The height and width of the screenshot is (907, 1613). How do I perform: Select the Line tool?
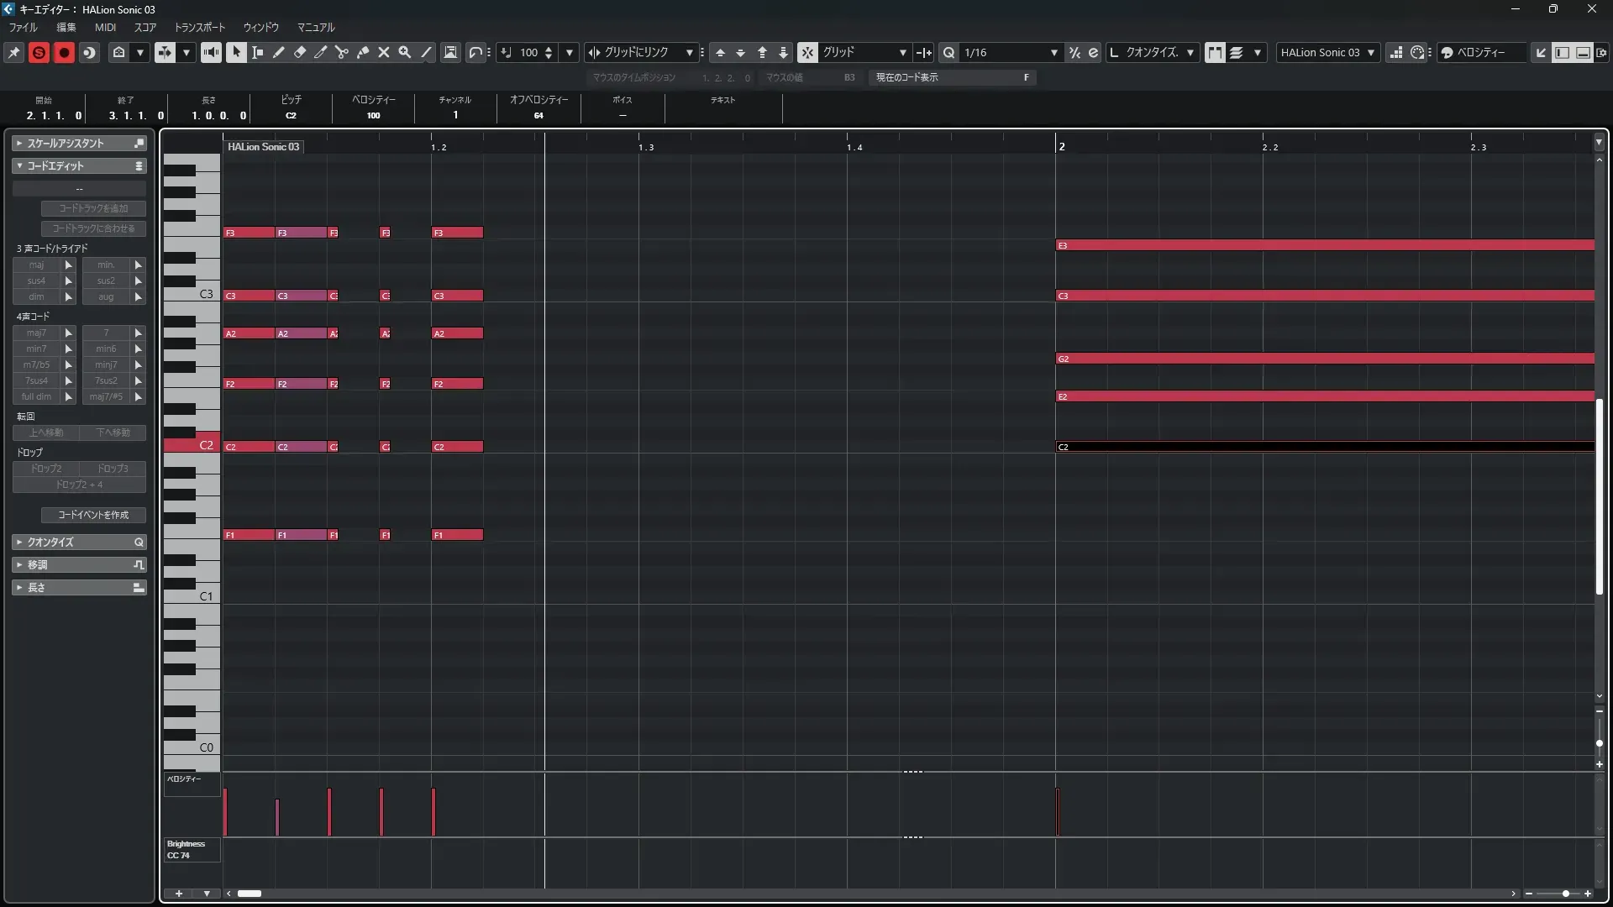tap(427, 52)
